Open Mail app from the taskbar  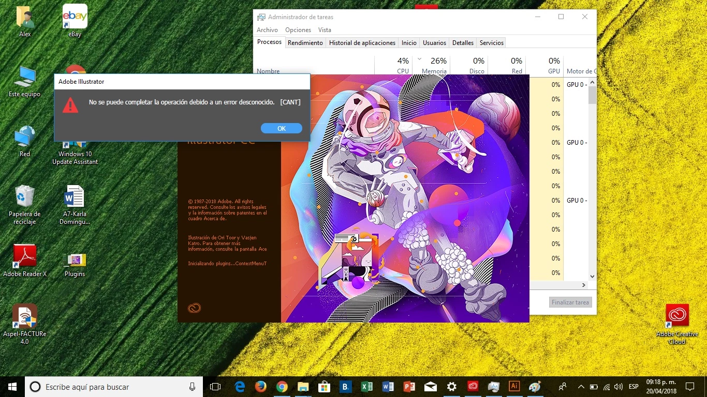430,387
